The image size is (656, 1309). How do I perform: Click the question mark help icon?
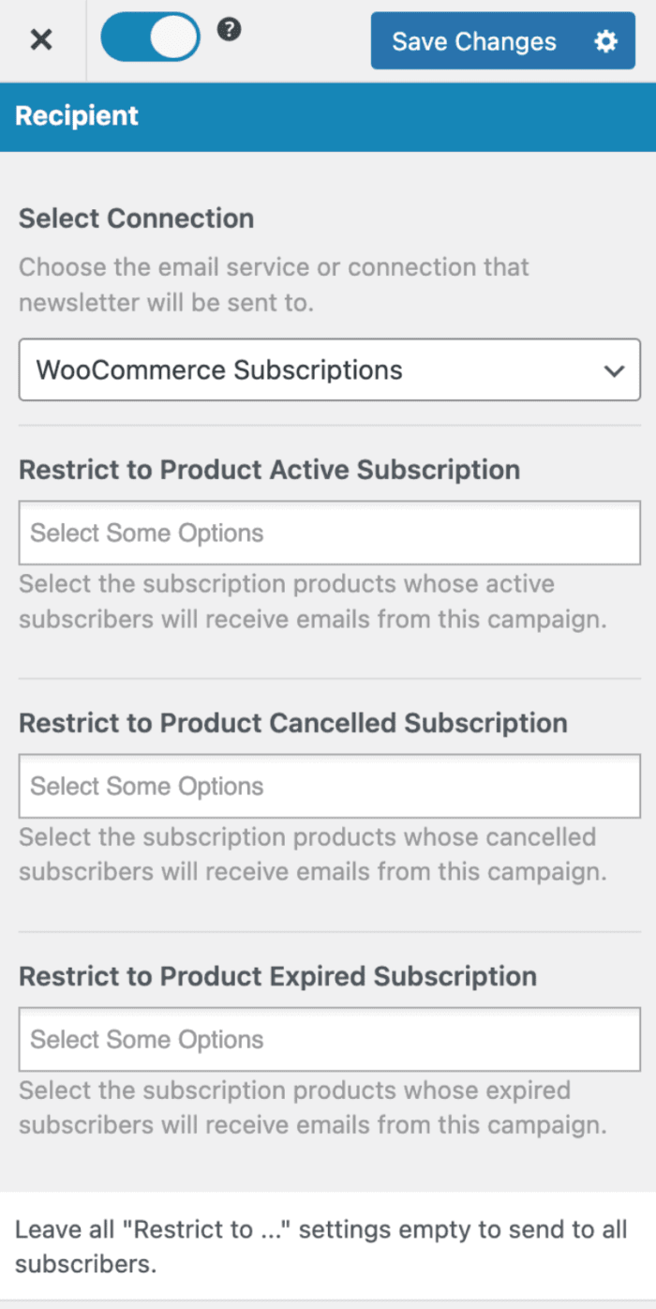click(x=230, y=30)
